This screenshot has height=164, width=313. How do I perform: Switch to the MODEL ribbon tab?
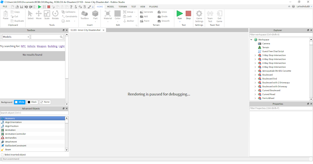[x=111, y=7]
